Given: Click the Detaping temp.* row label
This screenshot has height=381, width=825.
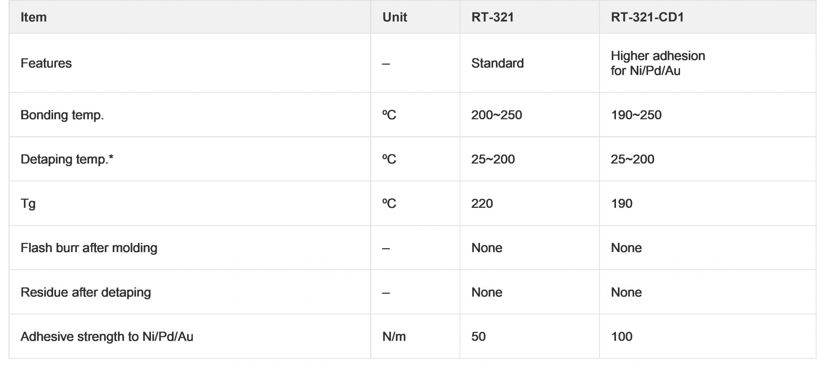Looking at the screenshot, I should click(67, 159).
